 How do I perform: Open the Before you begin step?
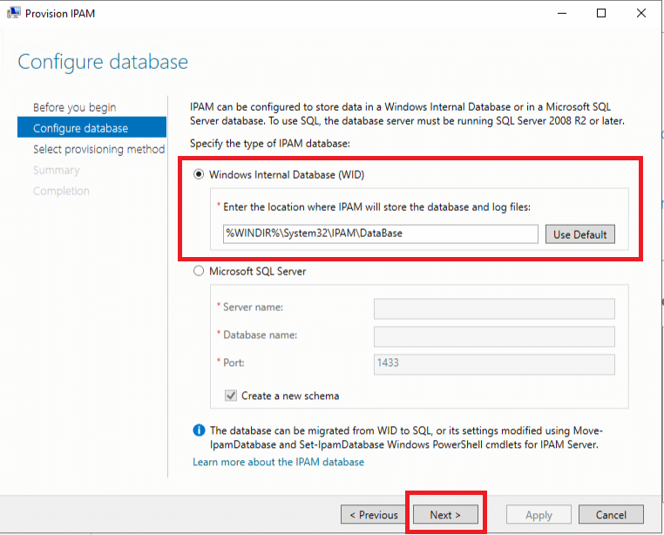click(75, 107)
